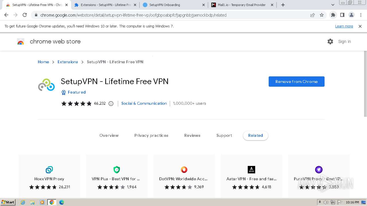This screenshot has height=206, width=367.
Task: Open the Astar VPN icon
Action: pyautogui.click(x=251, y=170)
